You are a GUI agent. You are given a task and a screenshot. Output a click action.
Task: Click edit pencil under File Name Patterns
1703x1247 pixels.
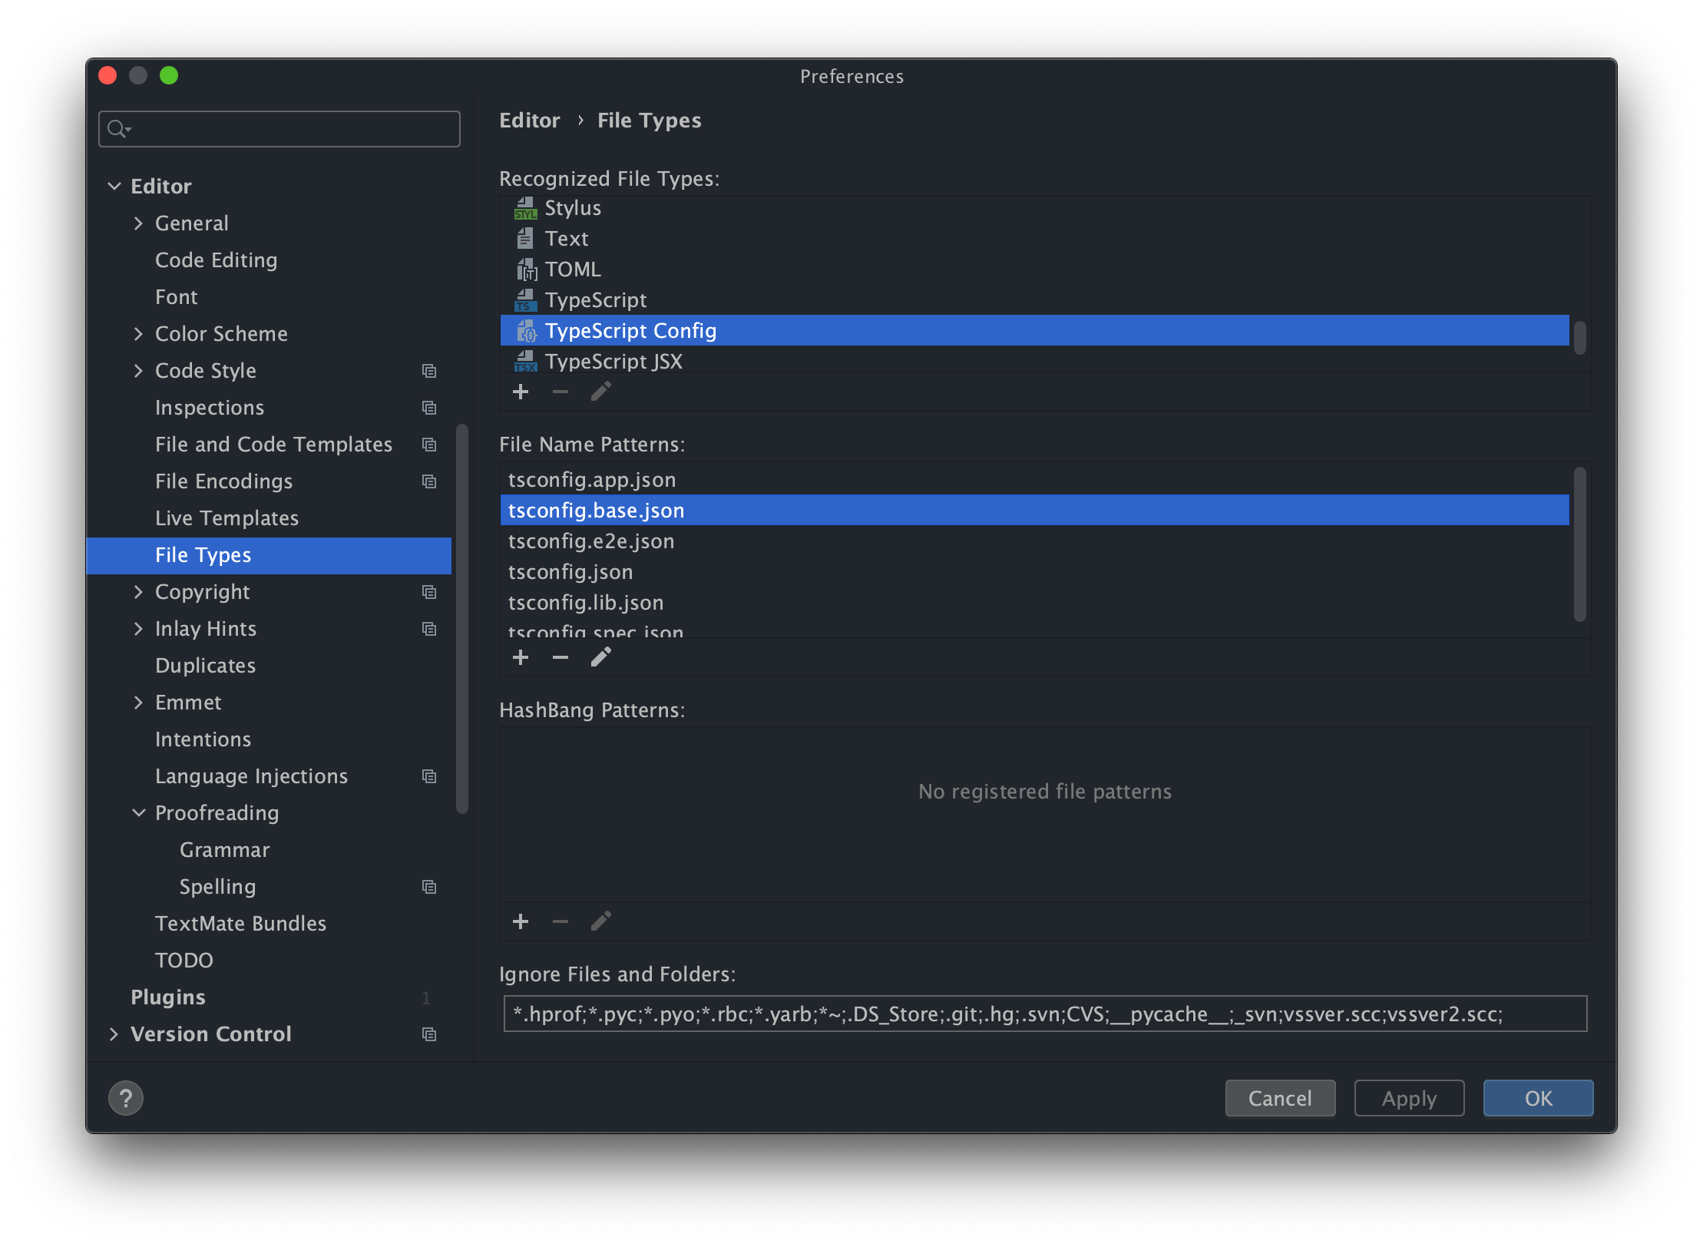pyautogui.click(x=601, y=657)
